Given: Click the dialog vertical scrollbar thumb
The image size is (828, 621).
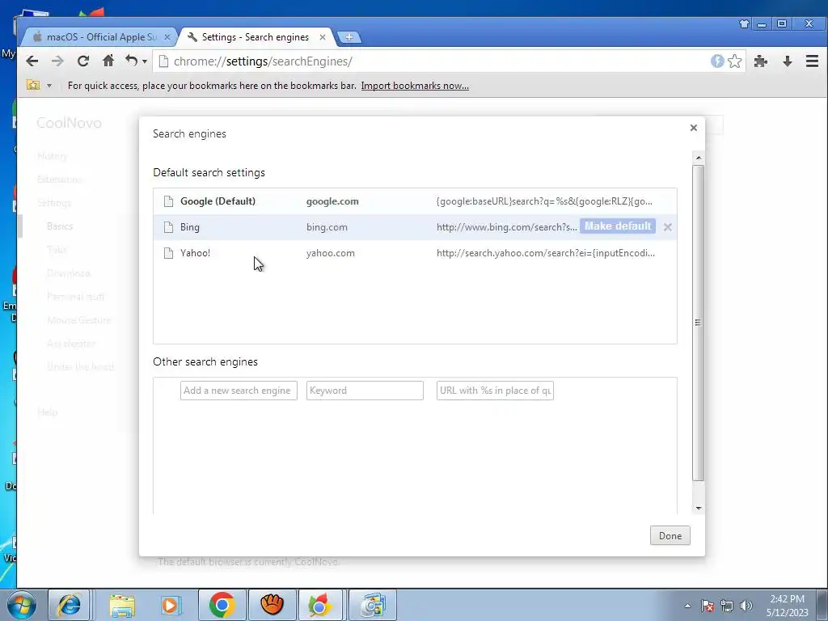Looking at the screenshot, I should pos(698,323).
